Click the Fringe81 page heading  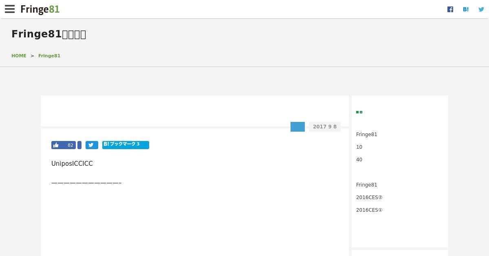tap(49, 34)
